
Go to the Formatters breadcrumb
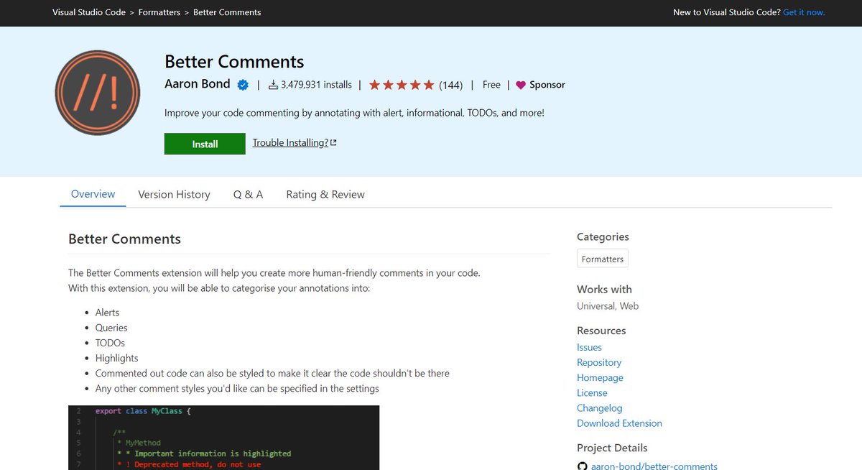coord(159,12)
